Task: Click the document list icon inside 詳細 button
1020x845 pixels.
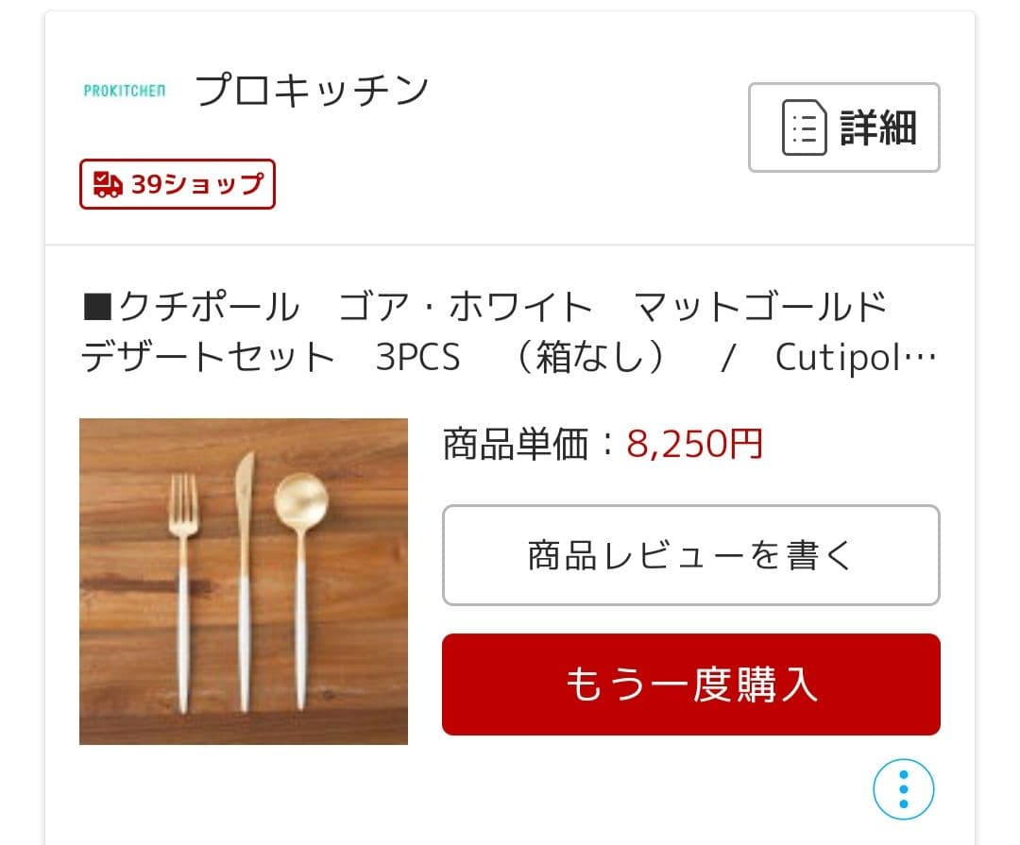Action: pos(804,127)
